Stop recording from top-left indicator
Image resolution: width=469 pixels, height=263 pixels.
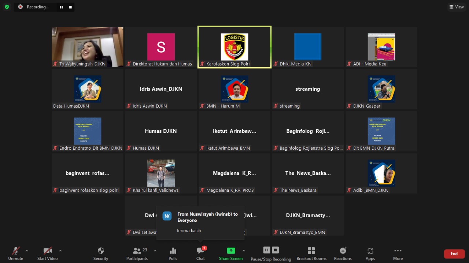(x=70, y=7)
